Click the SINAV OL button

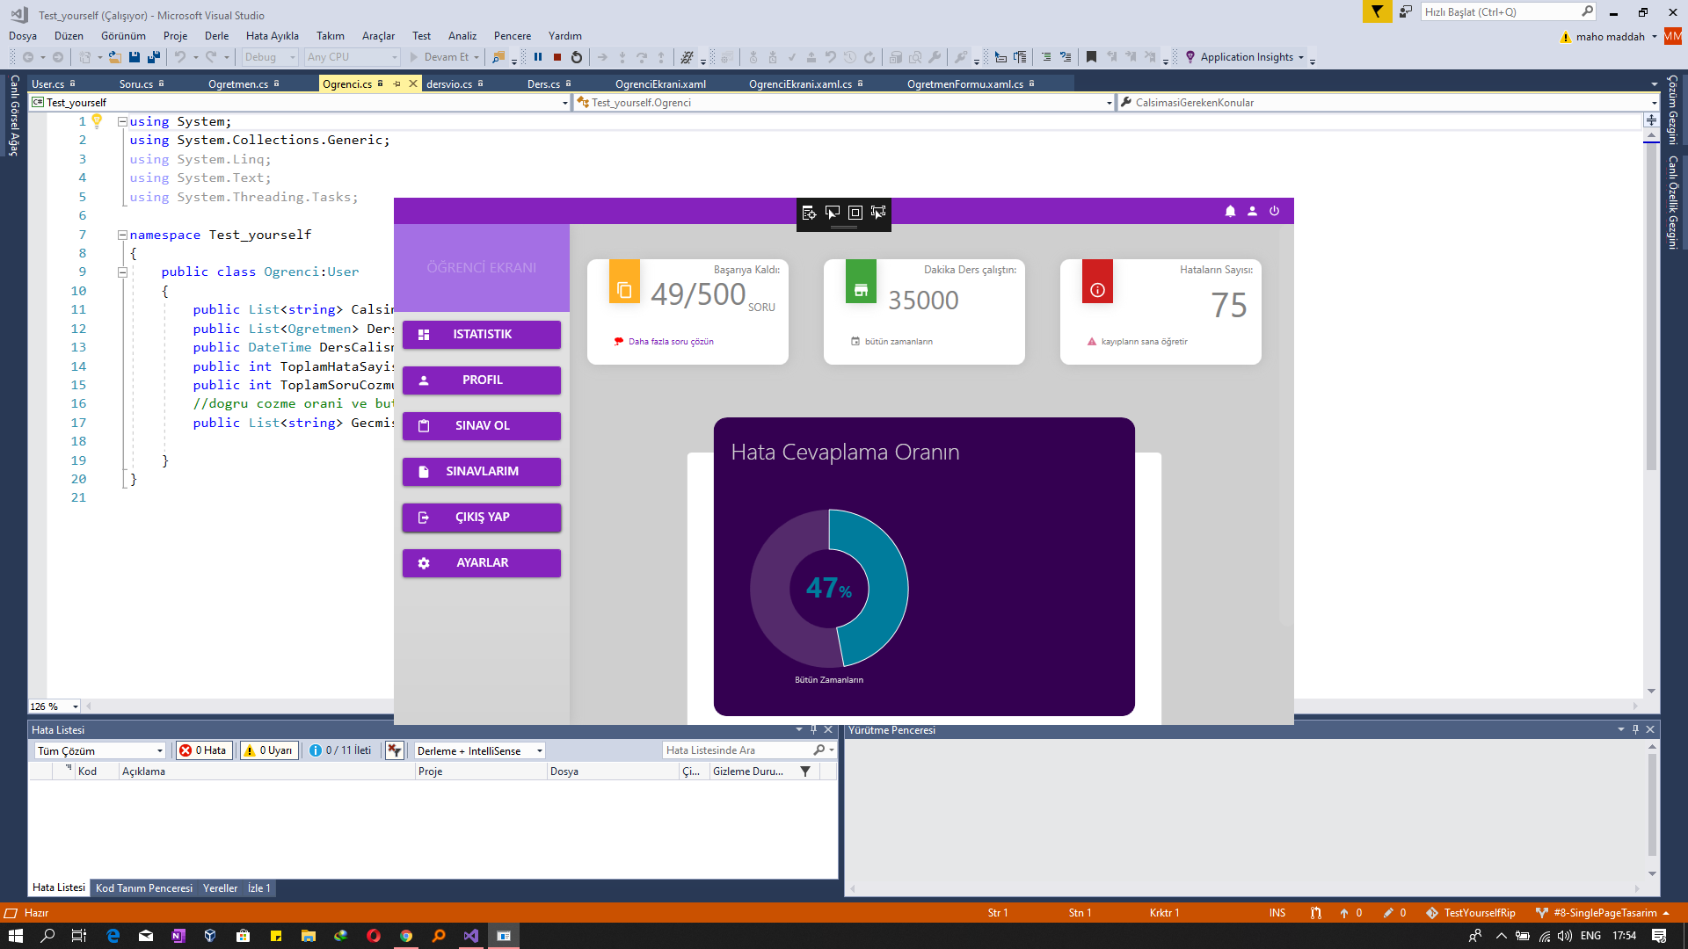click(482, 425)
